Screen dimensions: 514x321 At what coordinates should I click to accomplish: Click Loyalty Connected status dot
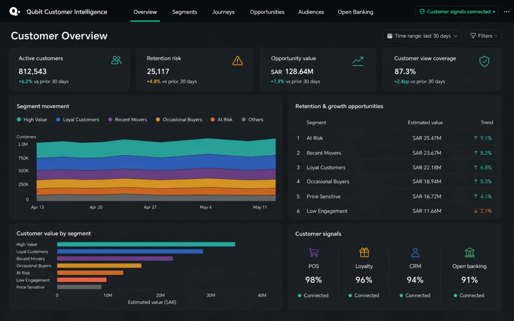click(x=350, y=295)
